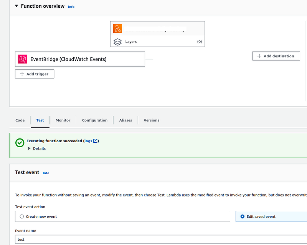Click the plus icon on Add trigger
This screenshot has height=245, width=307.
22,74
